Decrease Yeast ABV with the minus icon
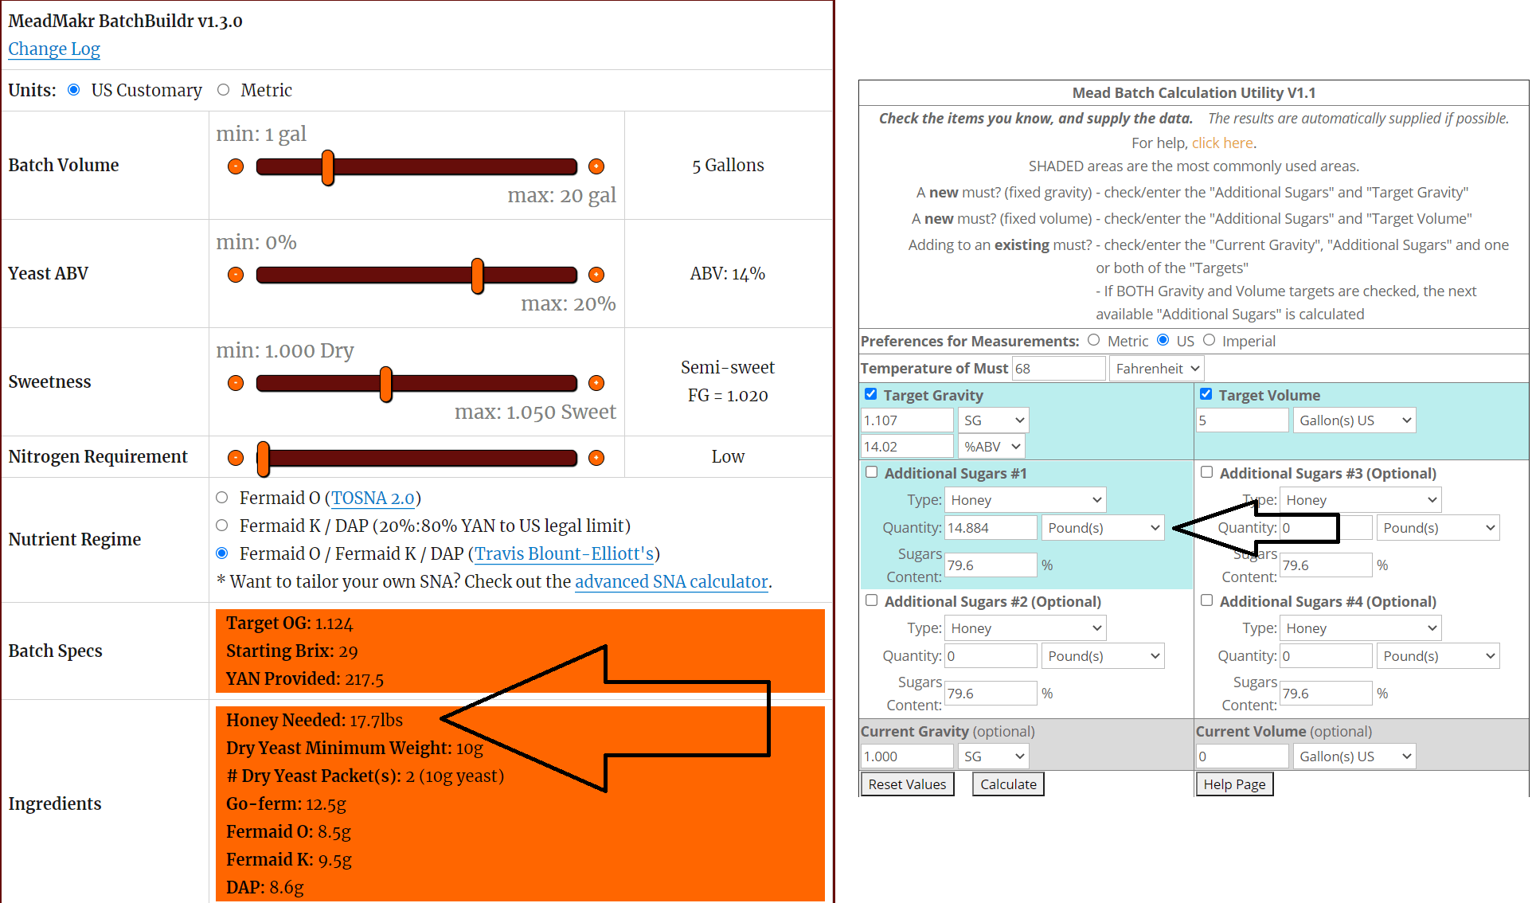 point(235,274)
